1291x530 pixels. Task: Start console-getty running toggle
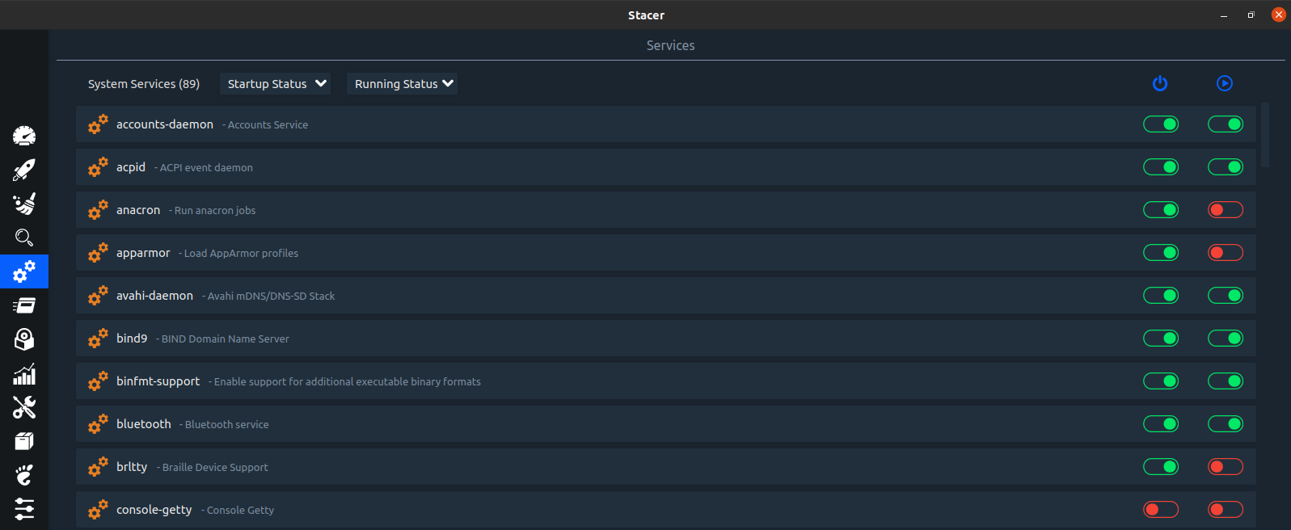click(x=1226, y=510)
